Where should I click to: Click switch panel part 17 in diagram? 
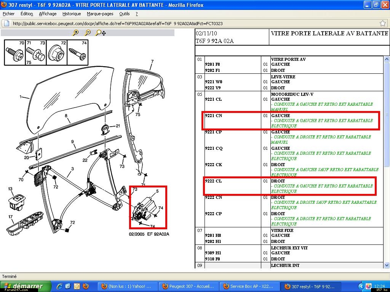pyautogui.click(x=25, y=224)
